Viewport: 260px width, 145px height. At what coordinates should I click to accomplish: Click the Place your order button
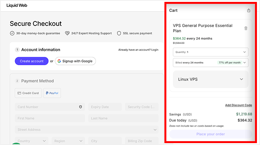(211, 134)
